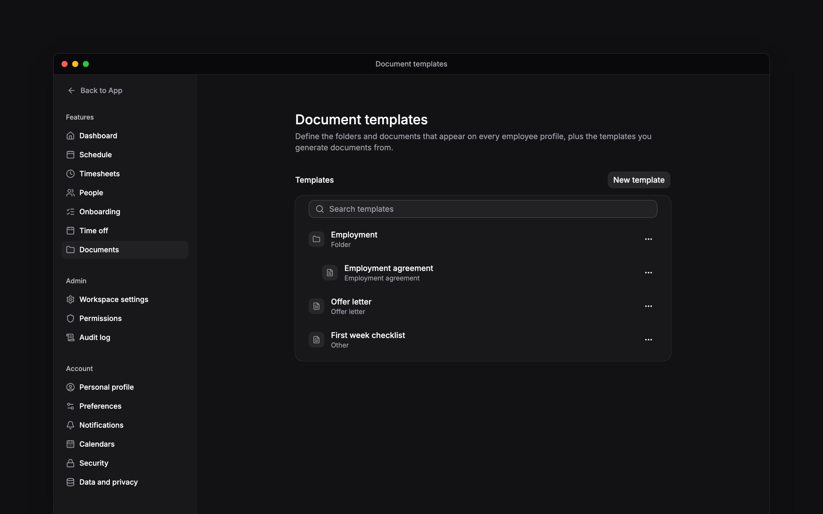Click the Dashboard home icon
Viewport: 823px width, 514px height.
coord(70,136)
